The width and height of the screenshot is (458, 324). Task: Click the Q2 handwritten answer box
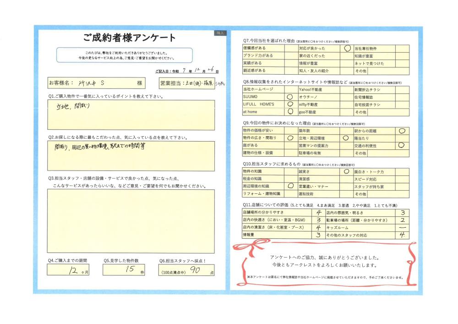pyautogui.click(x=131, y=155)
